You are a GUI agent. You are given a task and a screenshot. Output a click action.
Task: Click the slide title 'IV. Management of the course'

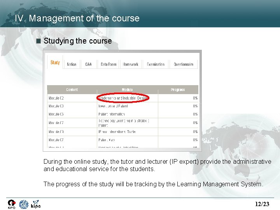[77, 18]
